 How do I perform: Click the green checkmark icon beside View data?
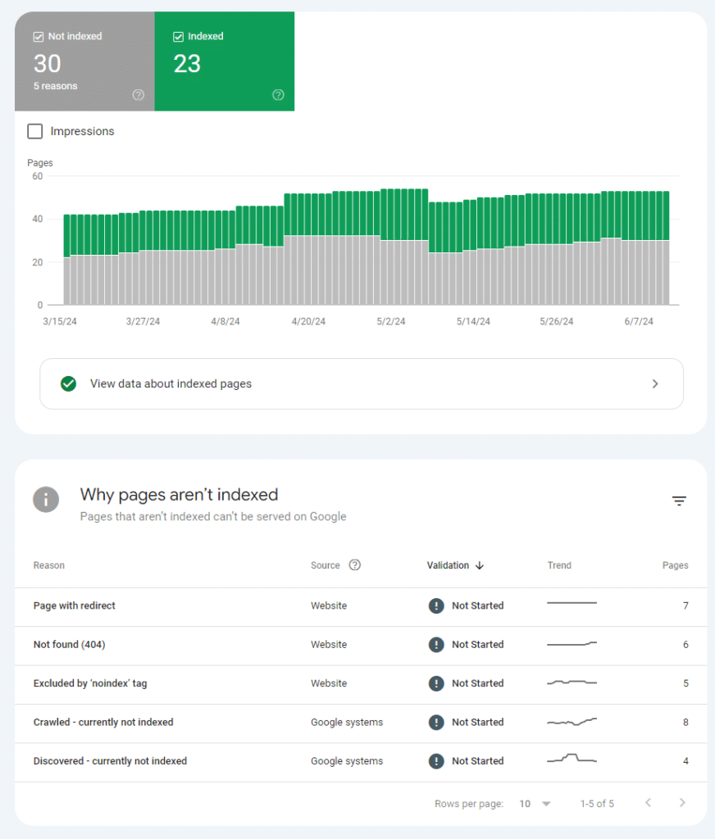coord(69,383)
